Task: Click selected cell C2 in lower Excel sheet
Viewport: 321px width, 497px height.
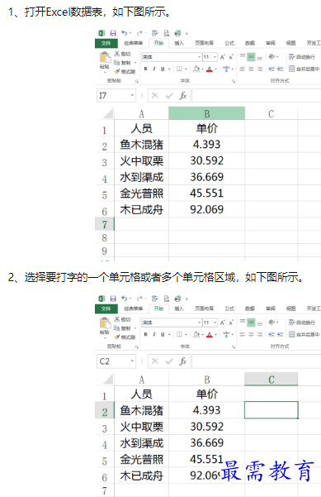Action: click(x=271, y=410)
